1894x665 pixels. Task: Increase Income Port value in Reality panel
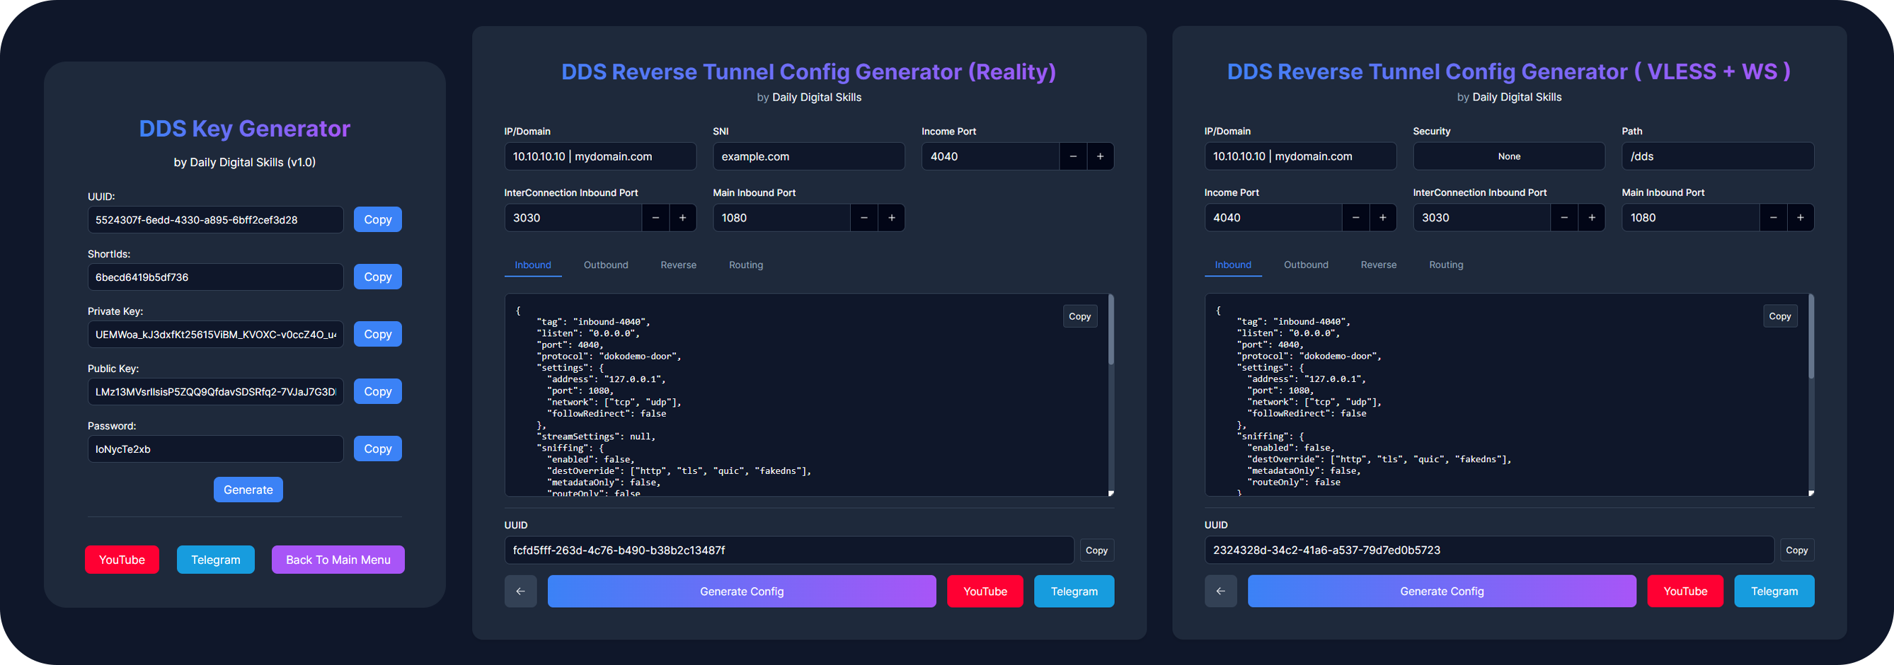[x=1100, y=156]
